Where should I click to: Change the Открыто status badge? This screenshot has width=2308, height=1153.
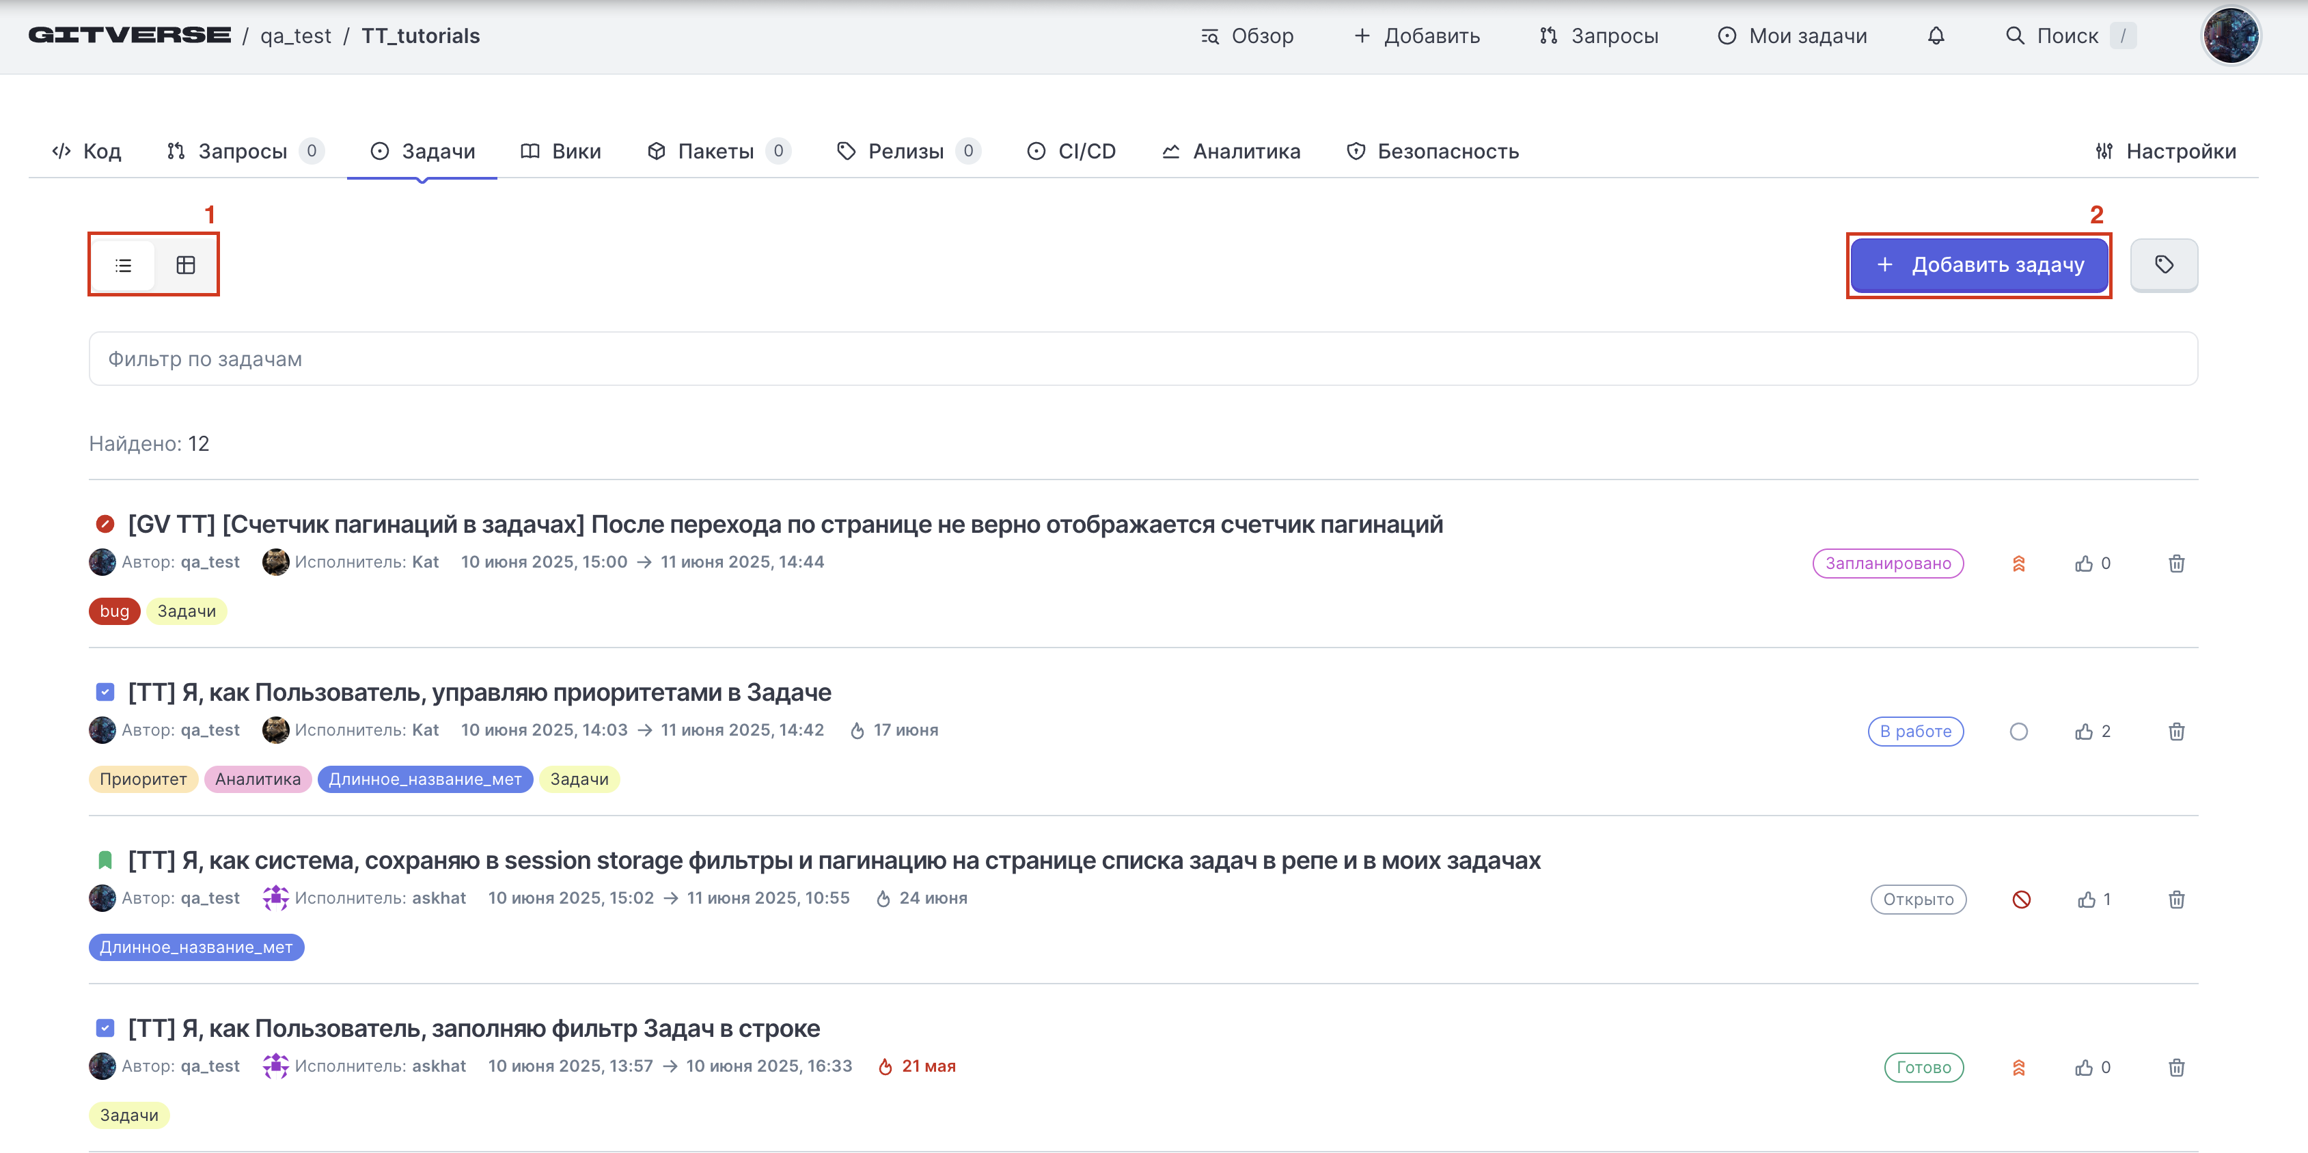pos(1919,900)
